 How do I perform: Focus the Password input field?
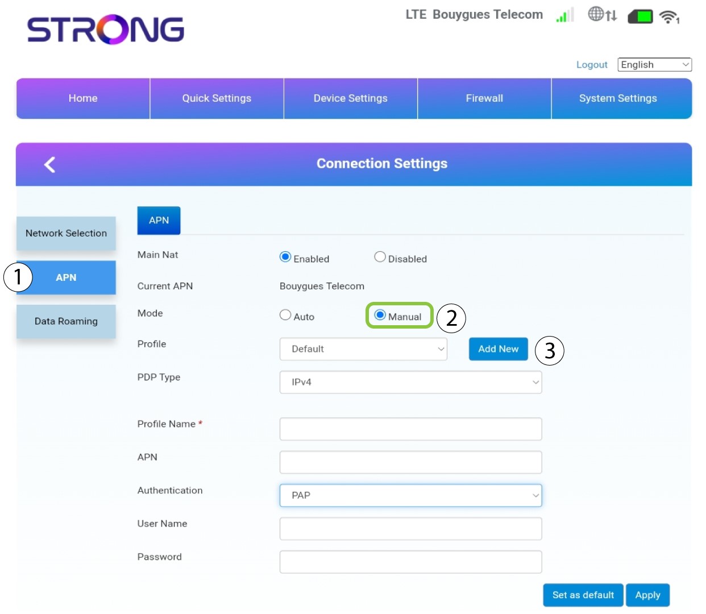pyautogui.click(x=410, y=562)
